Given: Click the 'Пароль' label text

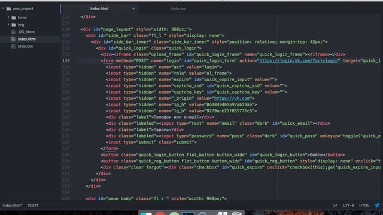Looking at the screenshot, I should click(x=161, y=130).
